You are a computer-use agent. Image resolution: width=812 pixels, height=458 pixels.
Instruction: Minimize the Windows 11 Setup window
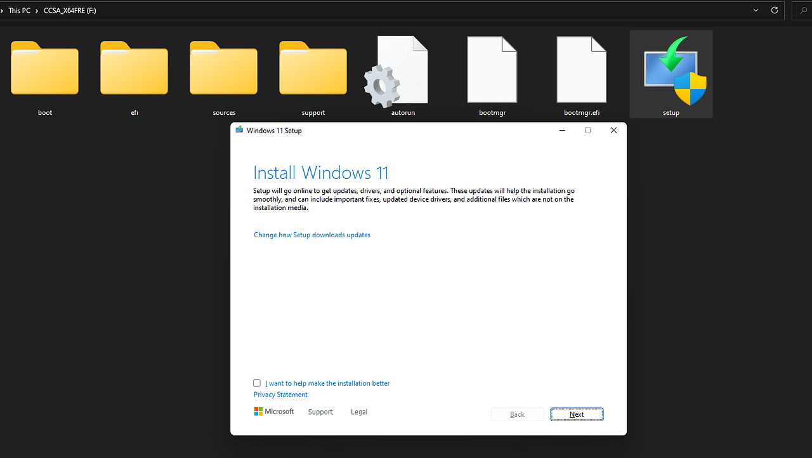[x=563, y=130]
